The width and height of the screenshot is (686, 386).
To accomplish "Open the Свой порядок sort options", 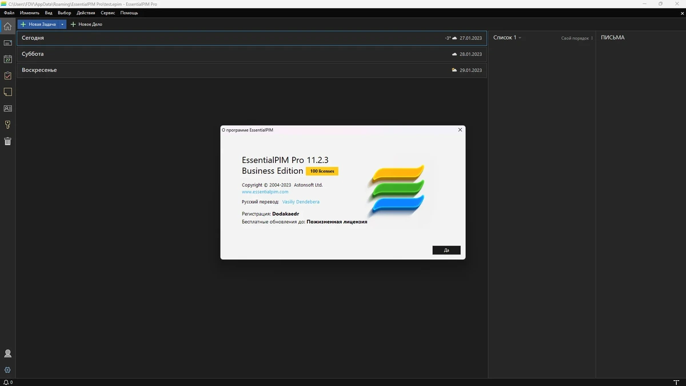I will [x=577, y=38].
